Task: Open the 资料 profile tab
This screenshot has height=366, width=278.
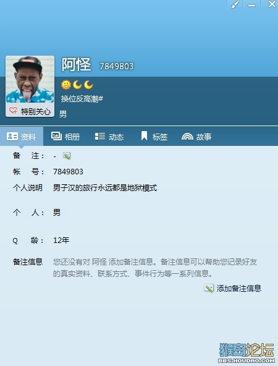Action: [x=22, y=136]
